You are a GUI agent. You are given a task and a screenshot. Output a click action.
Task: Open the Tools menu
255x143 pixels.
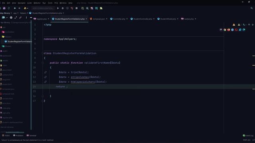pos(50,3)
